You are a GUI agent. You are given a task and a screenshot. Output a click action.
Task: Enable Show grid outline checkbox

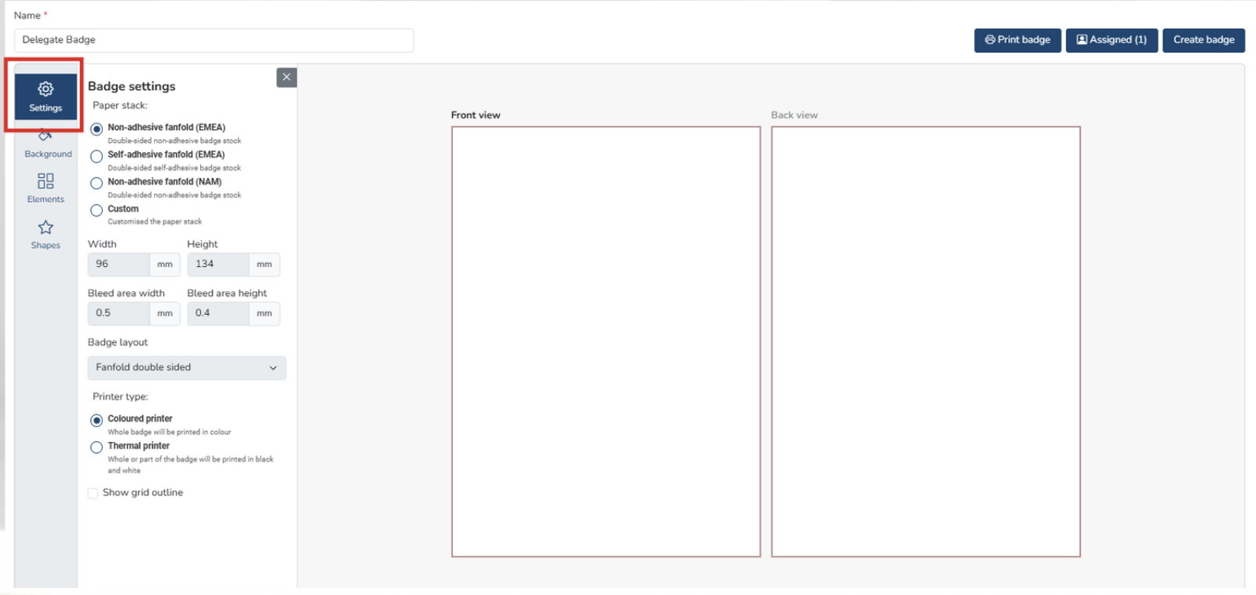pos(93,493)
